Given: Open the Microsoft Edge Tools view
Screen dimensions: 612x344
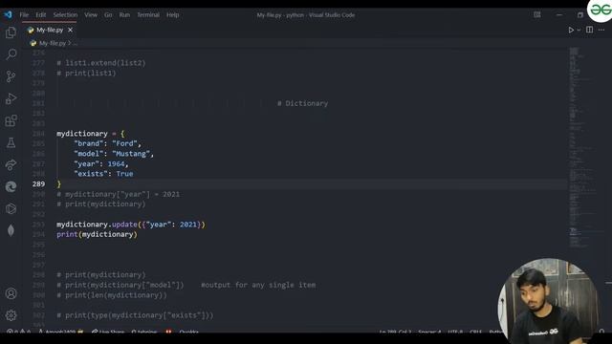Looking at the screenshot, I should pyautogui.click(x=11, y=187).
